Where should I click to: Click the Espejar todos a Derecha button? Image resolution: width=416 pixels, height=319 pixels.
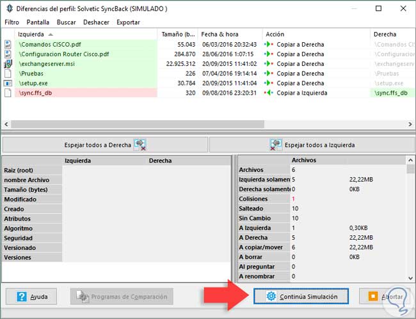106,145
